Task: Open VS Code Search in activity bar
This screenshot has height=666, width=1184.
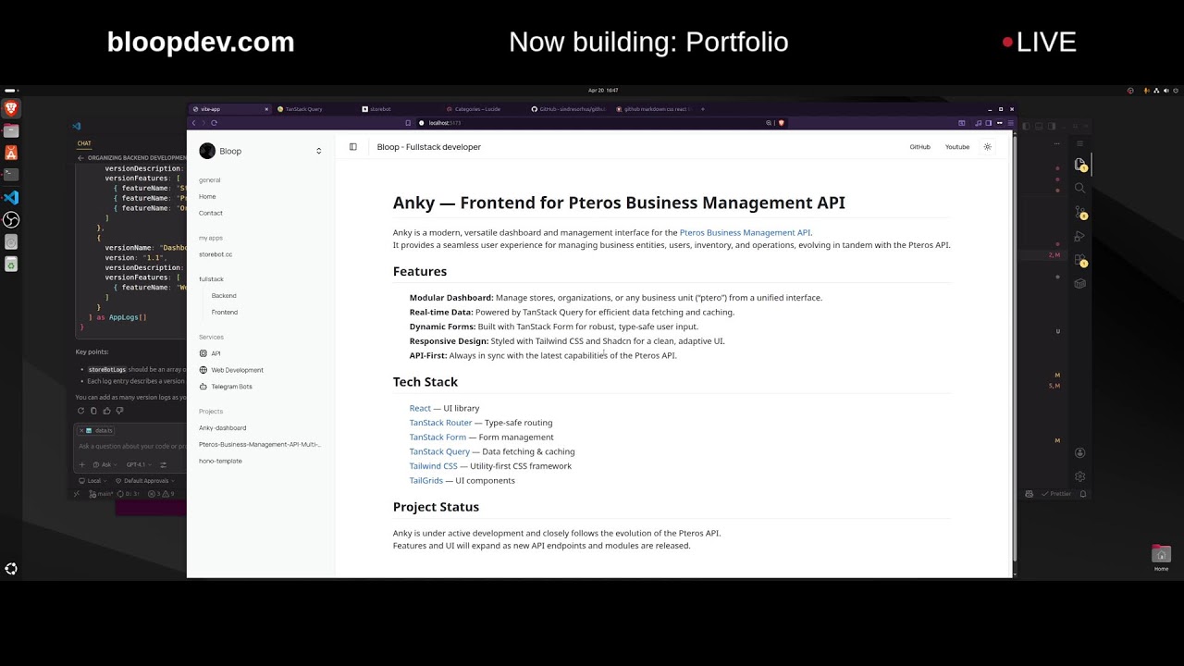Action: 1079,188
